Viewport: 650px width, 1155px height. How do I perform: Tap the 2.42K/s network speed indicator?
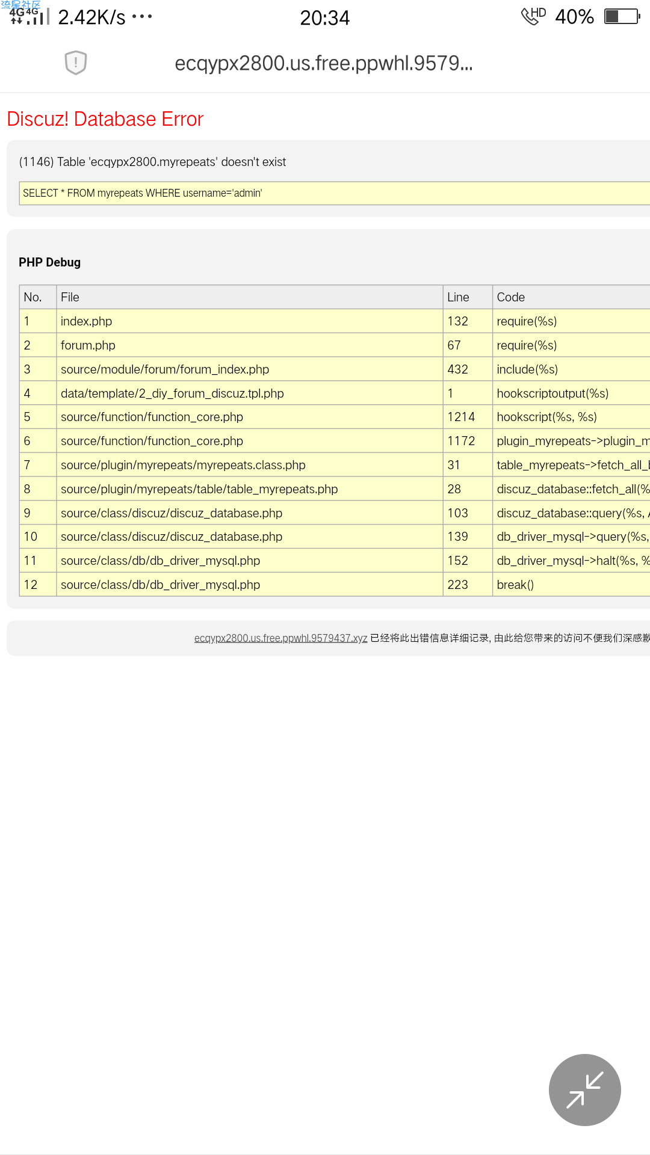92,17
